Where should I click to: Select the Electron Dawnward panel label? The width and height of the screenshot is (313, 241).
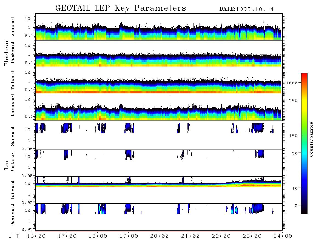(x=13, y=105)
